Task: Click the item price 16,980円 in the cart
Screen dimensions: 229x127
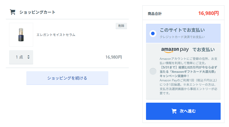Action: [x=114, y=57]
